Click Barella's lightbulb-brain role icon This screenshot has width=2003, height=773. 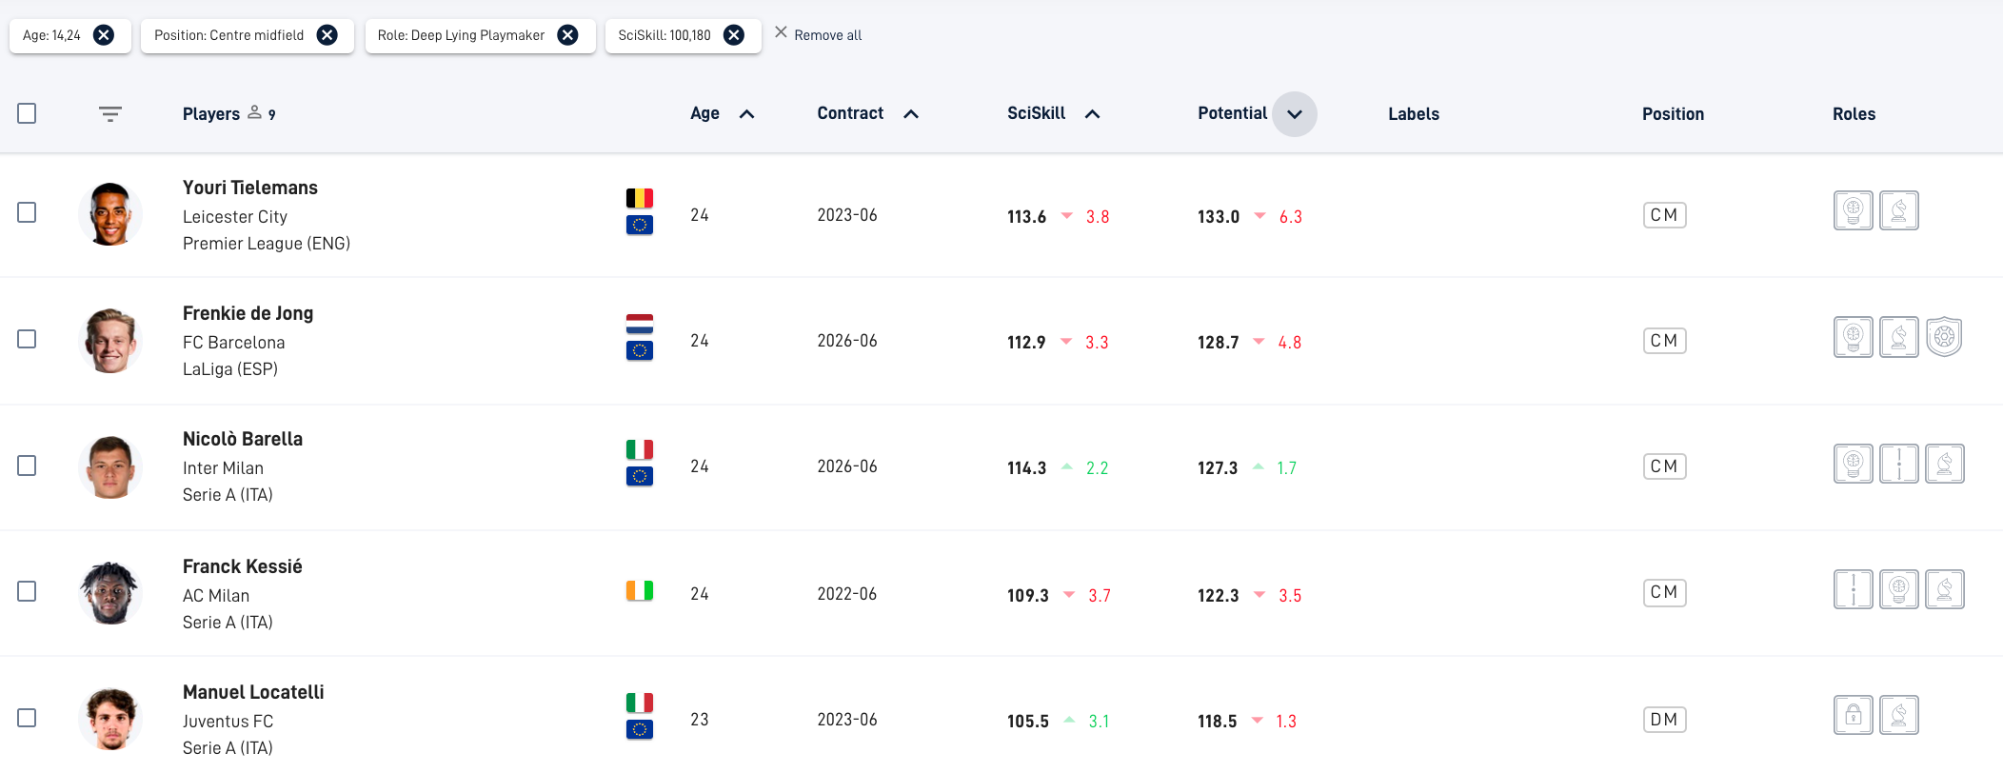[x=1854, y=464]
